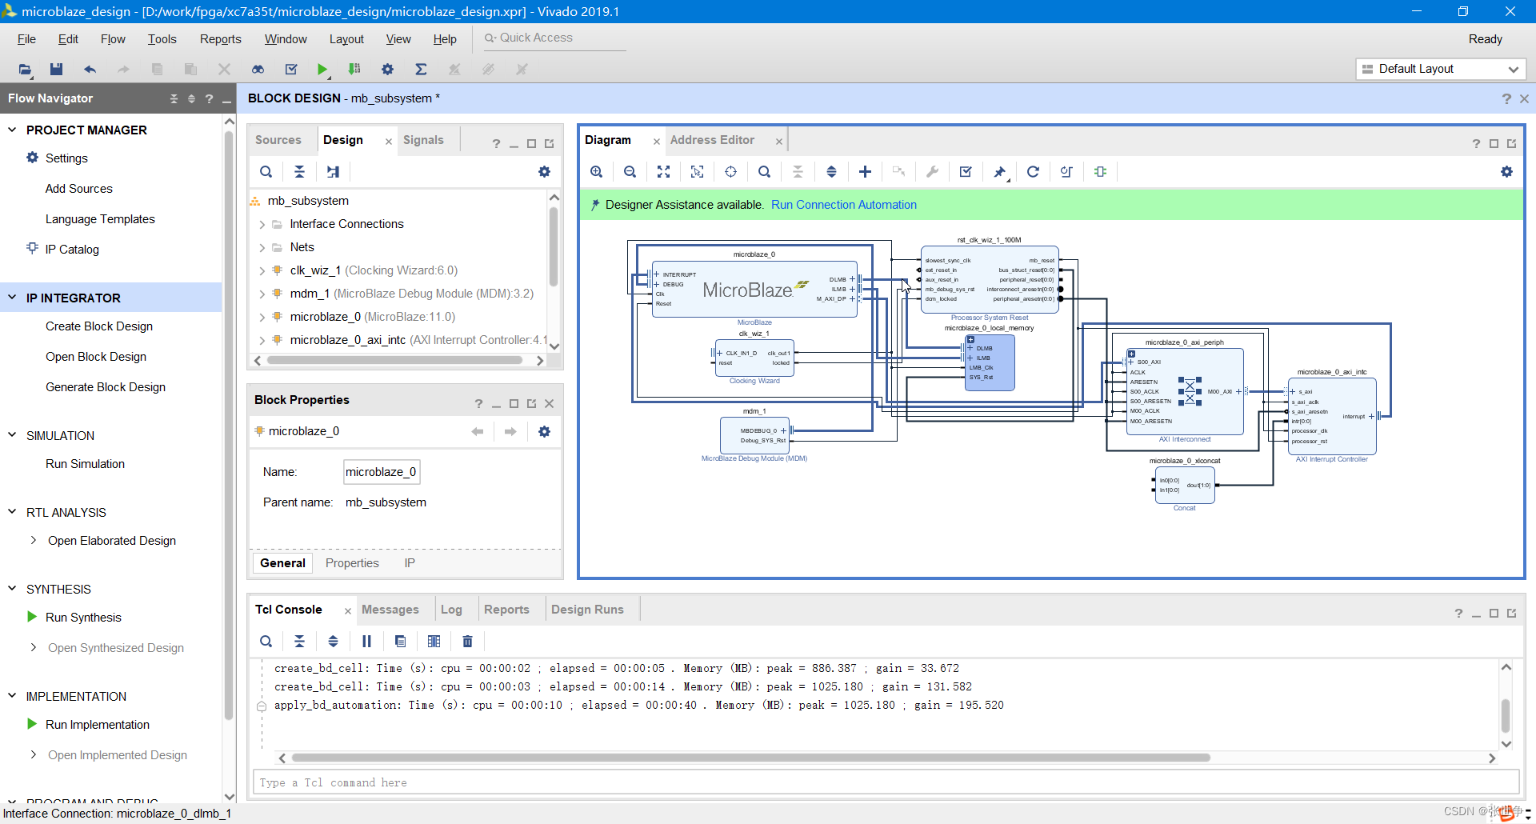1536x824 pixels.
Task: Open the Default Layout dropdown
Action: coord(1442,69)
